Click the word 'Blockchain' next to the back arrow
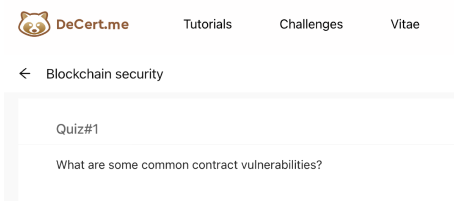457x201 pixels. (79, 74)
